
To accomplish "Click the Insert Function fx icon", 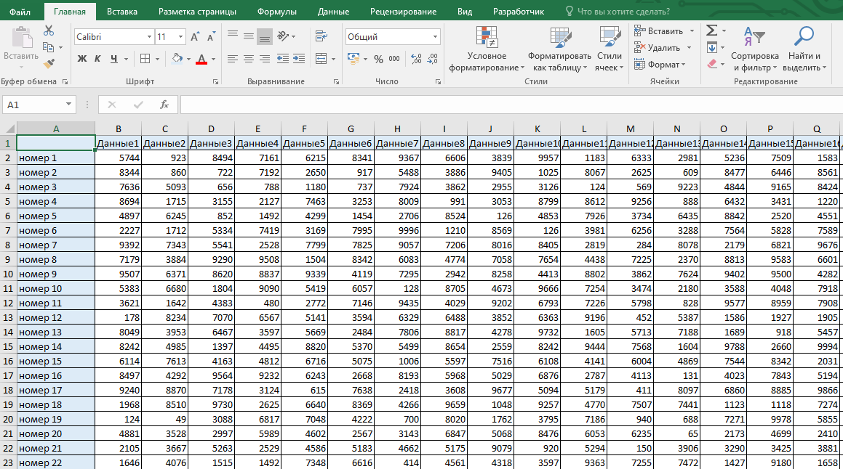I will coord(164,105).
